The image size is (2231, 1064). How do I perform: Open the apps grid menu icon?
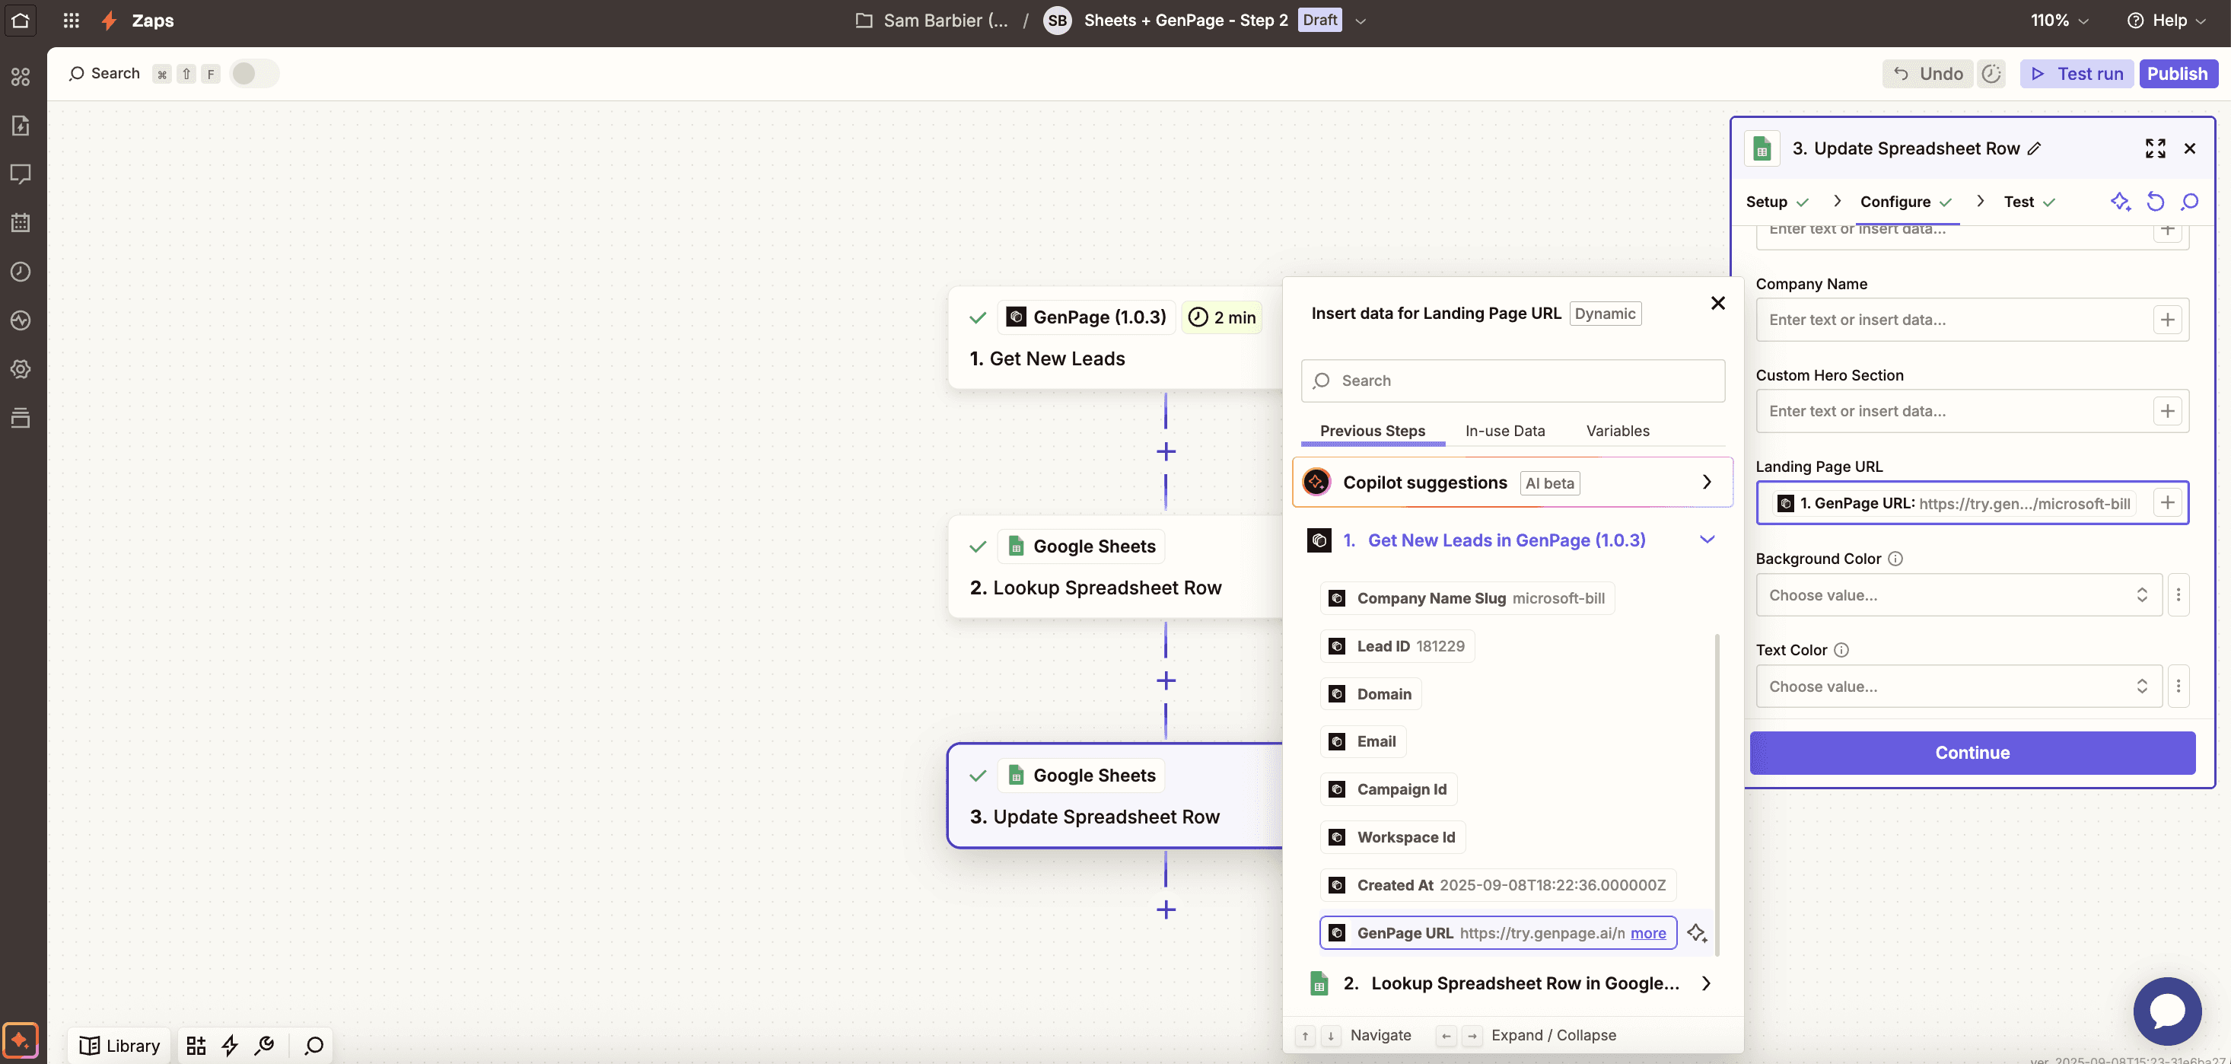pyautogui.click(x=71, y=20)
